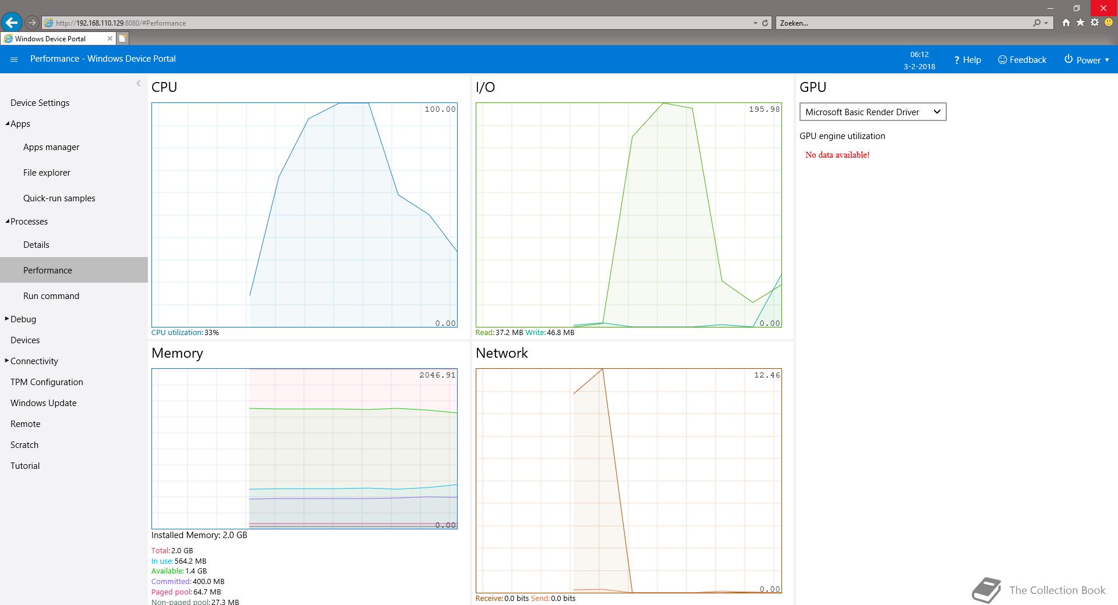Open the search options dropdown arrow
The image size is (1118, 605).
click(1046, 23)
